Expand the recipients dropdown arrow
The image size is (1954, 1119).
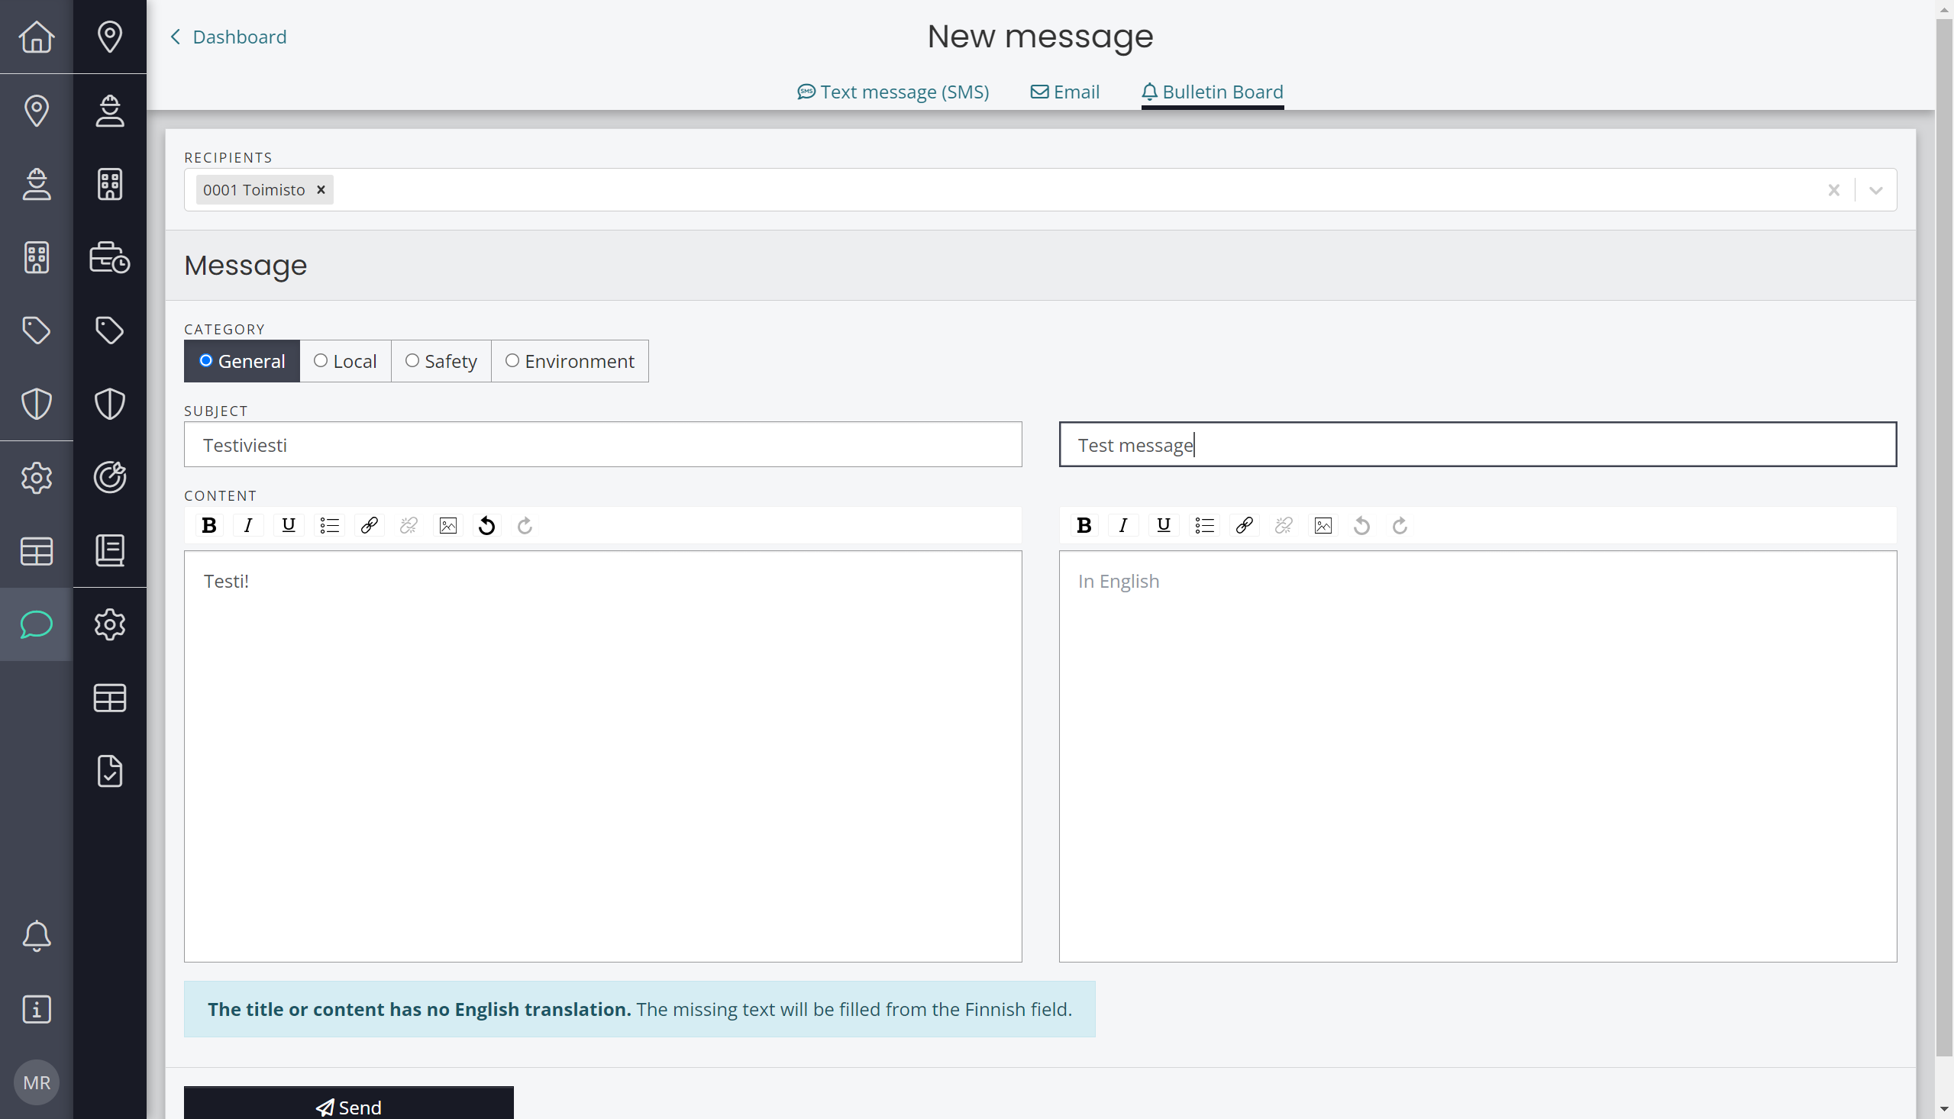coord(1875,190)
